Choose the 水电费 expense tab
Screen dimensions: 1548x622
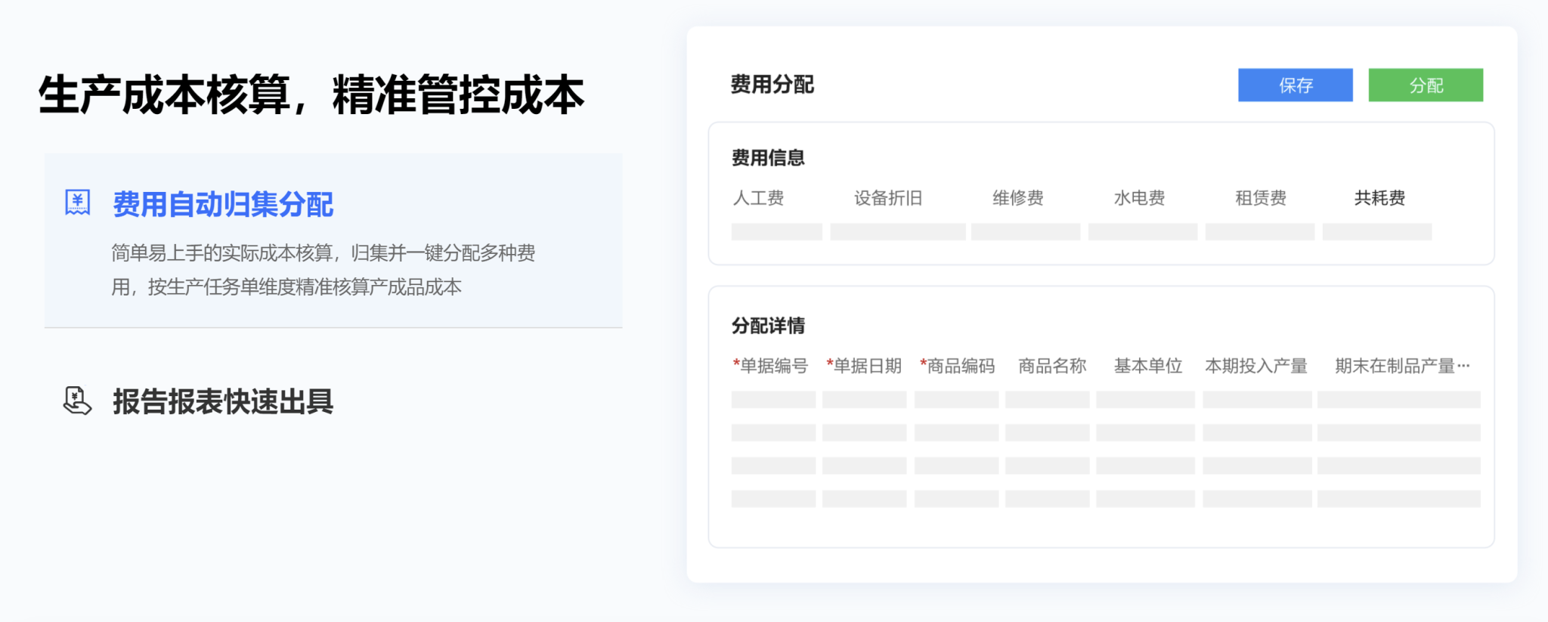[1139, 198]
